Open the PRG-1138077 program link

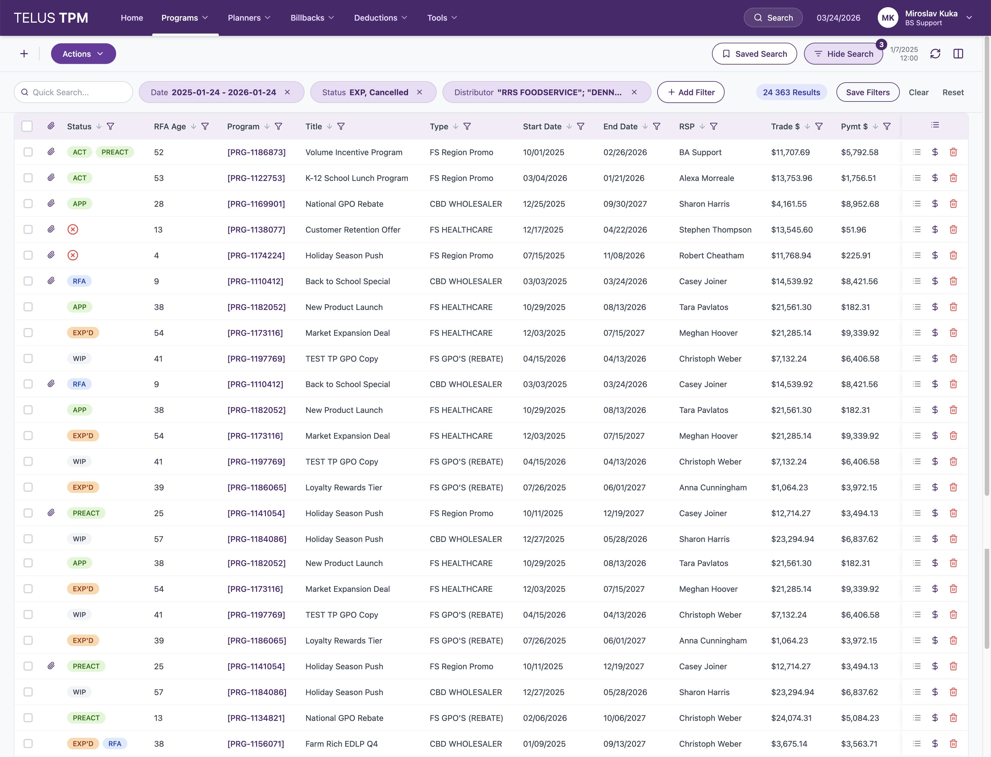[x=256, y=230]
